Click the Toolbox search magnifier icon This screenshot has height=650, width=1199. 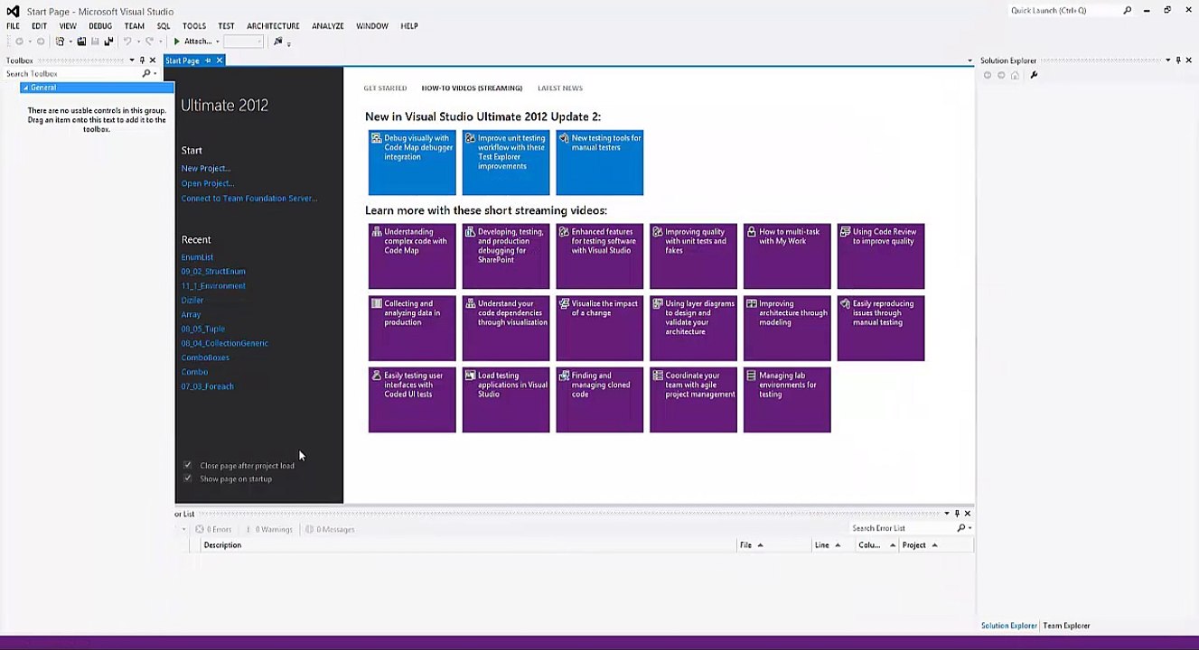click(x=145, y=73)
